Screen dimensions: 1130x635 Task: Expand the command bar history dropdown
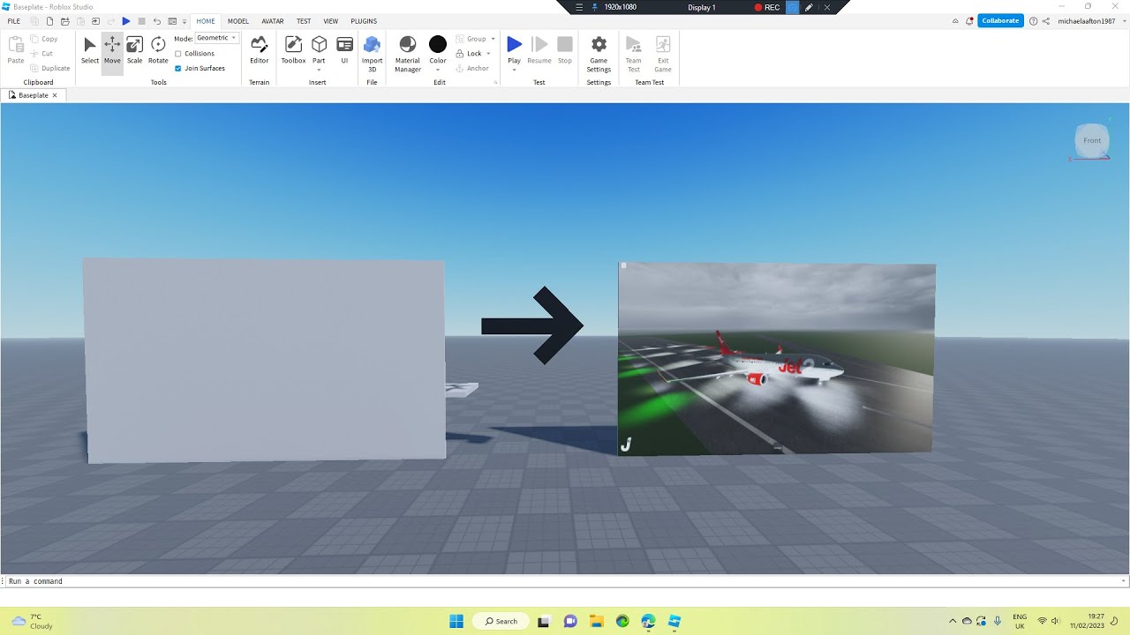pos(1124,581)
